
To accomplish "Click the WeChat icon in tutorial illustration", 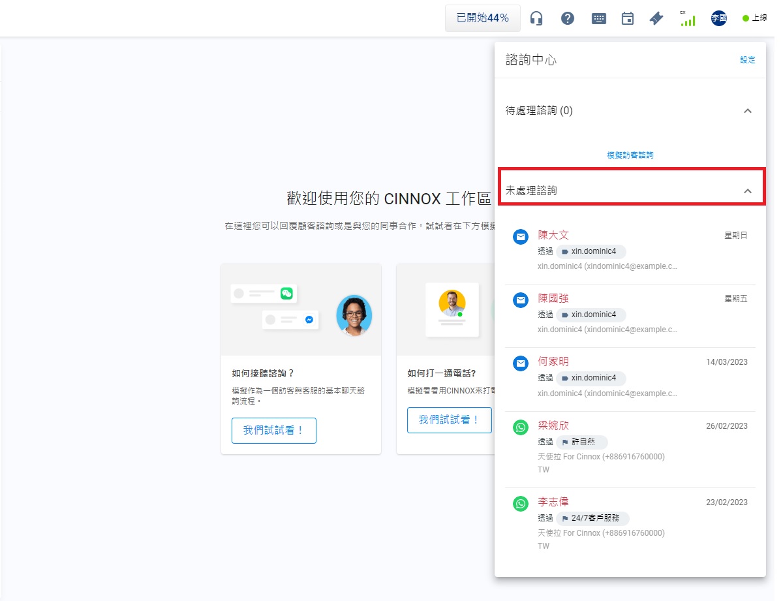I will click(286, 294).
